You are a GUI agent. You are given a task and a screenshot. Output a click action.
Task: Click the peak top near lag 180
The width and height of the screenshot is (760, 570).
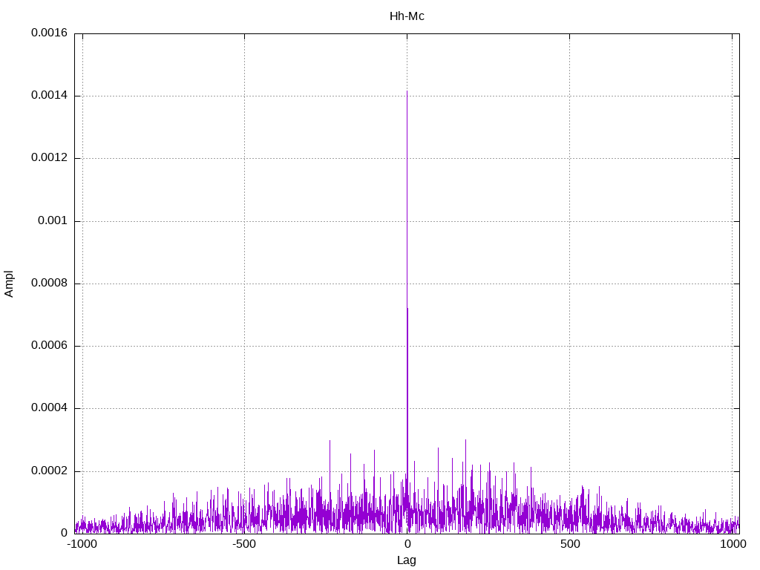pyautogui.click(x=465, y=440)
